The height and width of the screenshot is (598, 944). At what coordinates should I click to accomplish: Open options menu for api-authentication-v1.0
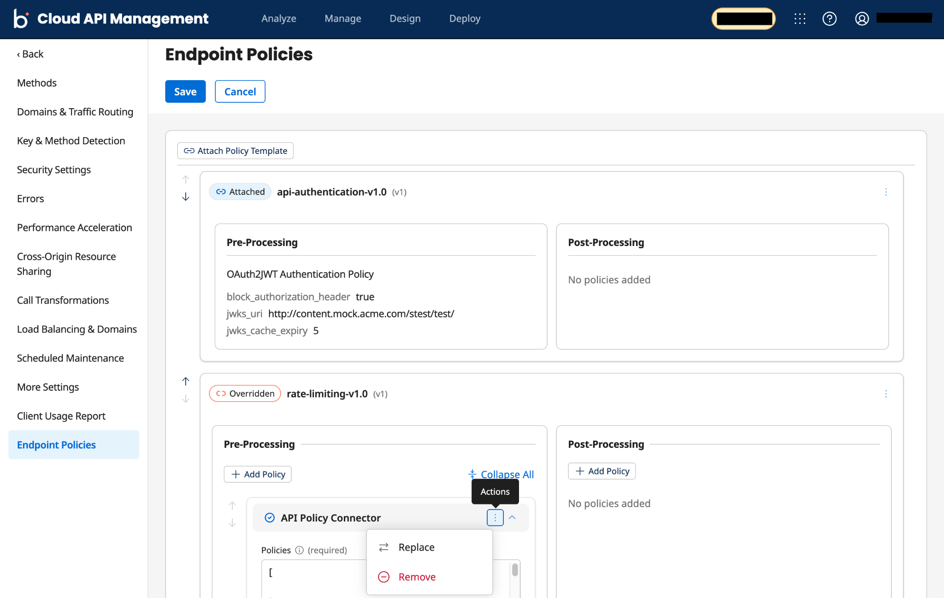coord(886,192)
